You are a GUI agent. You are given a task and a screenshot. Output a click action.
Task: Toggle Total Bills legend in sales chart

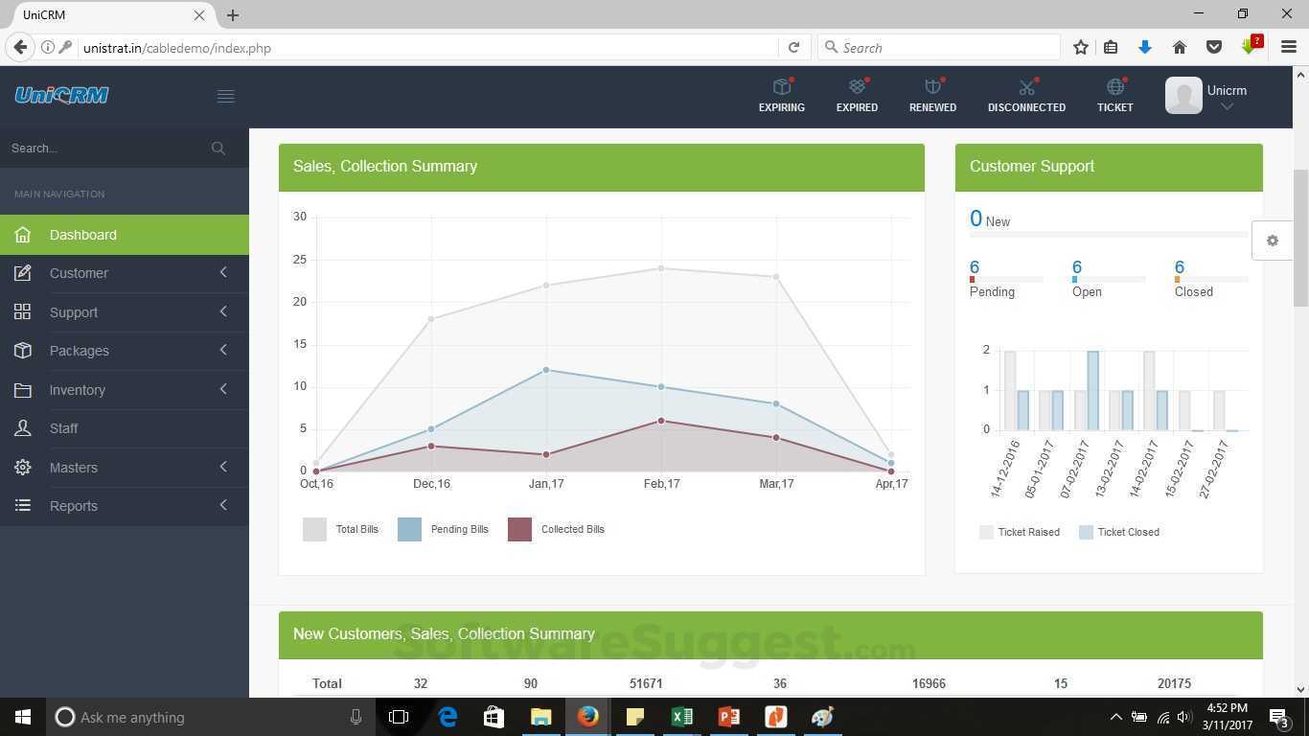coord(342,529)
